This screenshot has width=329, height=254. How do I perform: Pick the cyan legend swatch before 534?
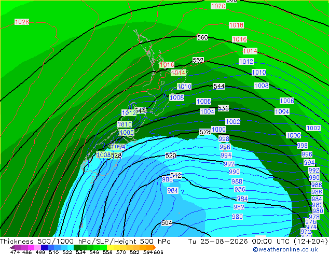71,247
